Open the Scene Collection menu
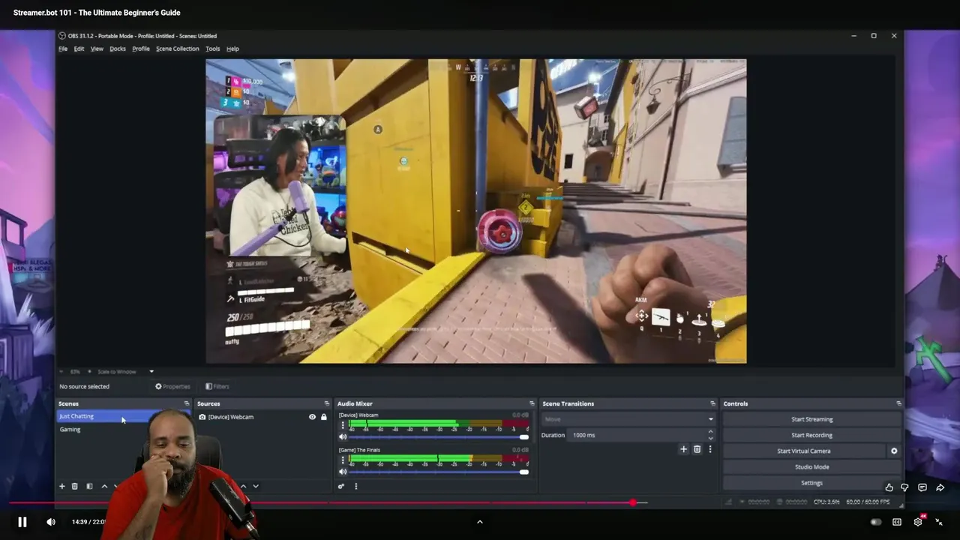This screenshot has height=540, width=960. coord(177,49)
